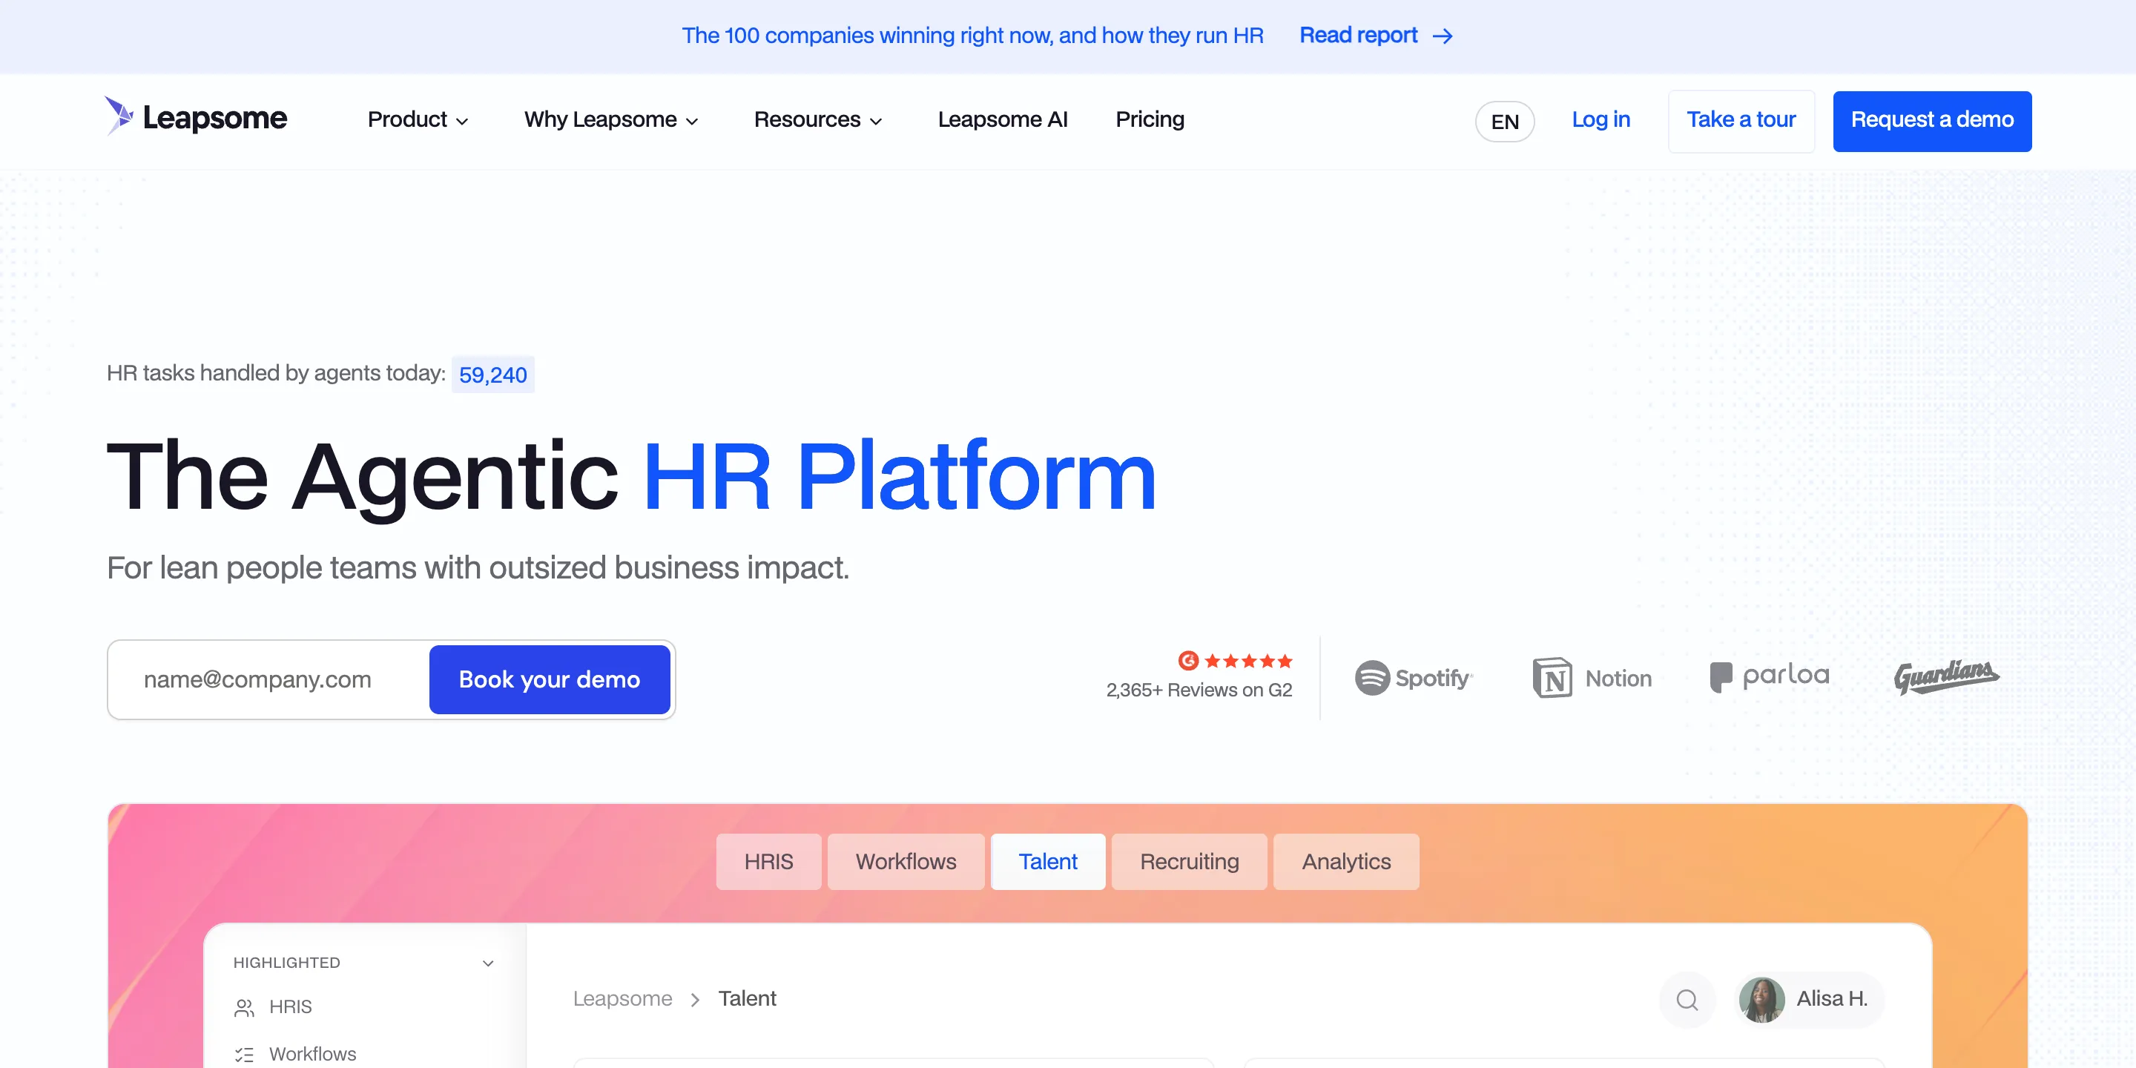Click the banner text about 100 companies
This screenshot has width=2136, height=1068.
pyautogui.click(x=972, y=36)
